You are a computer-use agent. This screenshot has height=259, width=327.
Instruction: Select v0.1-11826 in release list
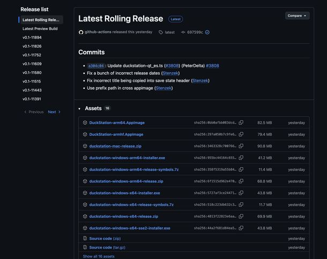click(32, 46)
